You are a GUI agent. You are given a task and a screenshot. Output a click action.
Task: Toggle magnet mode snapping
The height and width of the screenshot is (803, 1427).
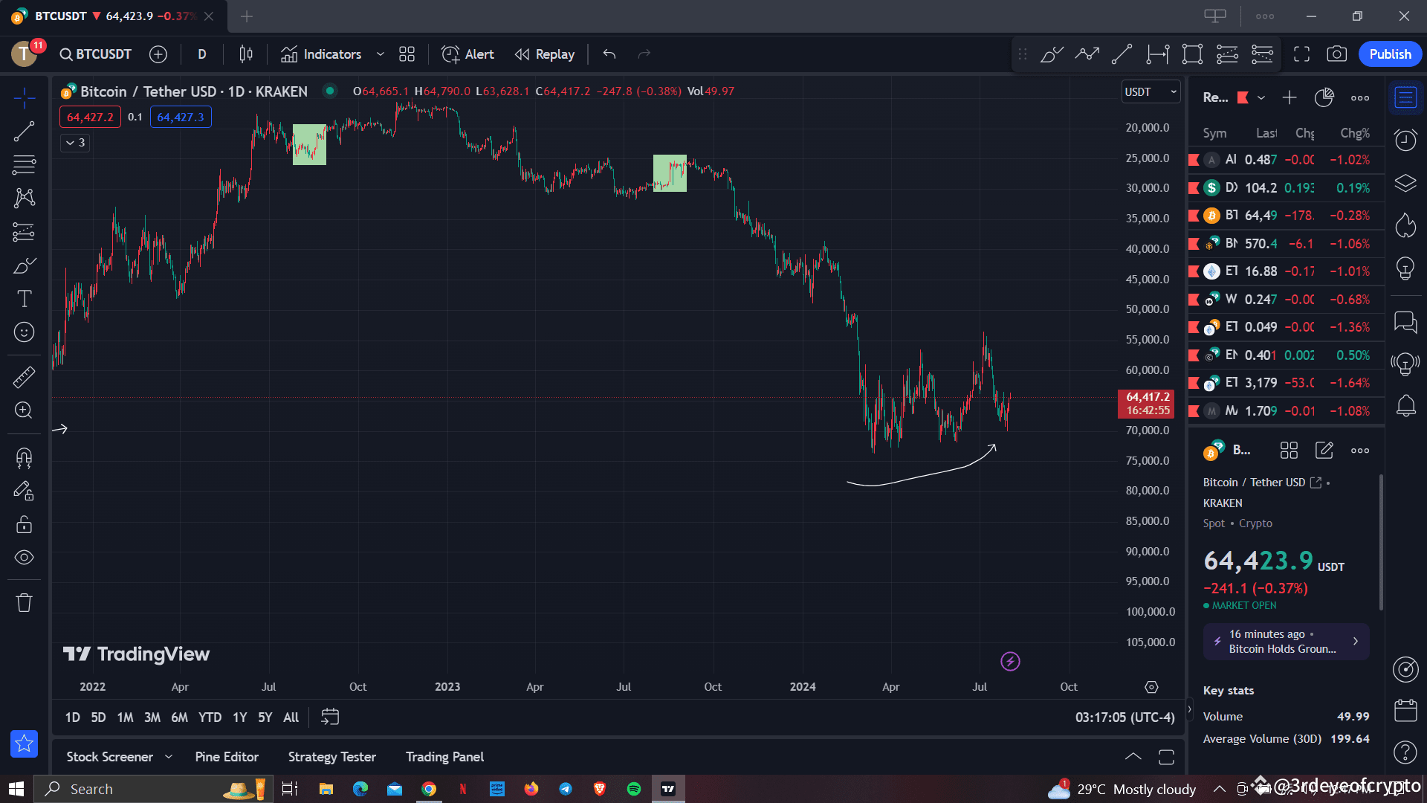coord(25,458)
